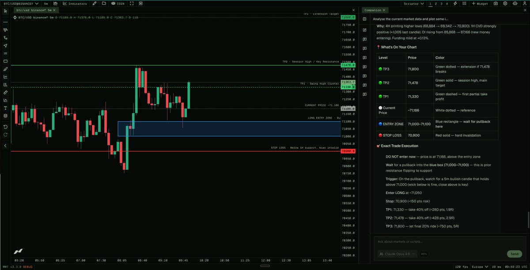Select the two-point trend line tool
This screenshot has width=530, height=270.
pos(5,37)
